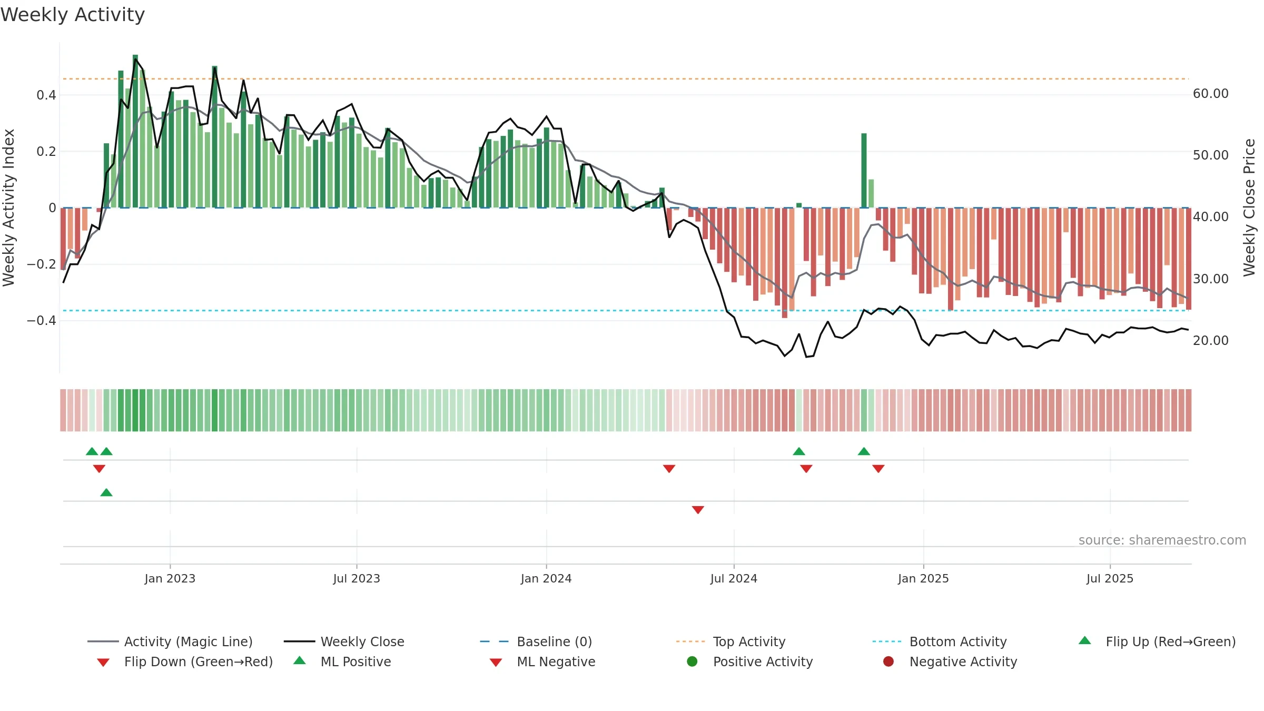Click the ML Positive marker in the second row
This screenshot has height=711, width=1264.
pyautogui.click(x=106, y=492)
